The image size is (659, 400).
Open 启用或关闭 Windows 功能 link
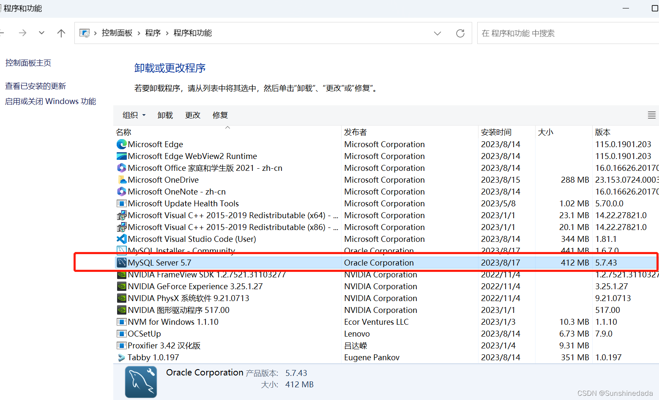click(51, 101)
